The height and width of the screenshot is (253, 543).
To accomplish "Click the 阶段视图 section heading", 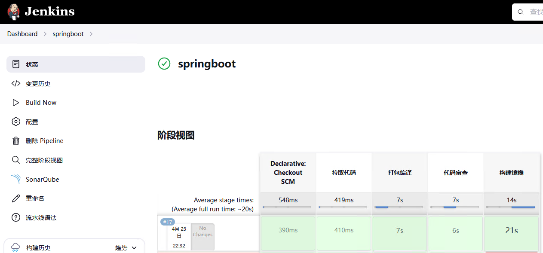I will pos(176,135).
